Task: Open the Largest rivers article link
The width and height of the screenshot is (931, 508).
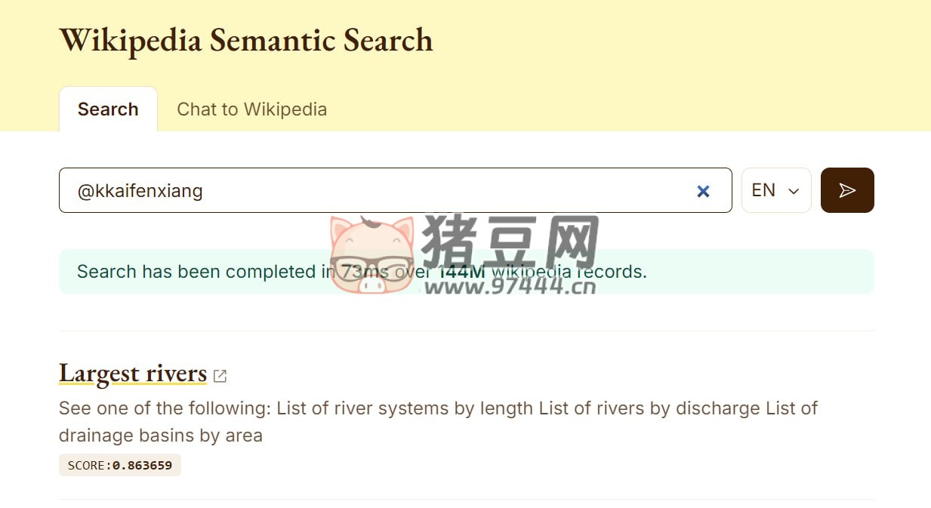Action: [x=132, y=373]
